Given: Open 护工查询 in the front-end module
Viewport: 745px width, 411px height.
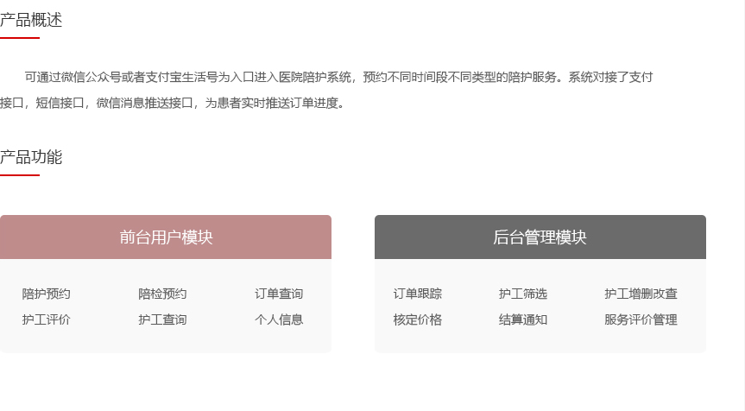Looking at the screenshot, I should 162,319.
